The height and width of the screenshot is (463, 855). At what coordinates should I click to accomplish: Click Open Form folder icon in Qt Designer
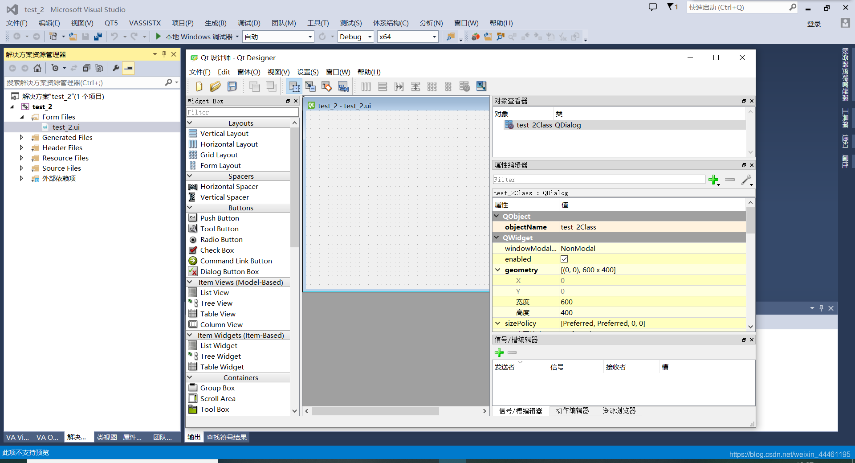(216, 86)
